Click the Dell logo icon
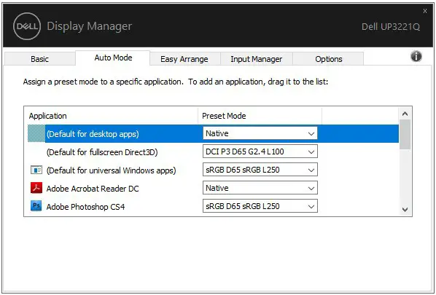 27,26
